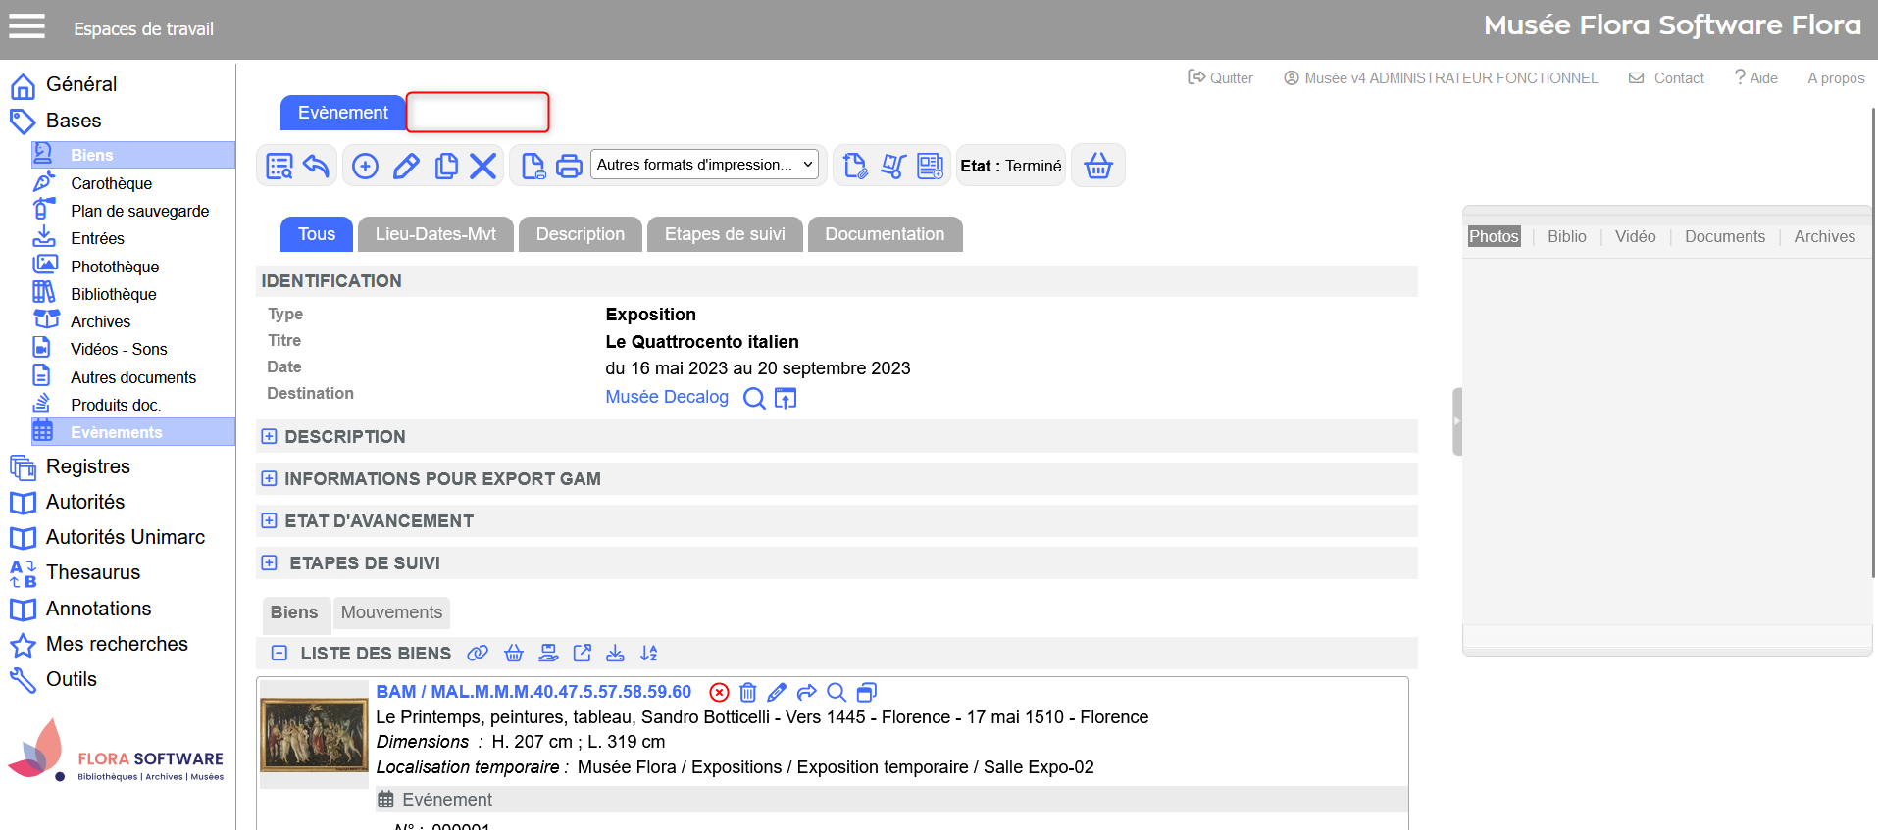Click the add new record plus icon
Image resolution: width=1878 pixels, height=830 pixels.
coord(365,166)
